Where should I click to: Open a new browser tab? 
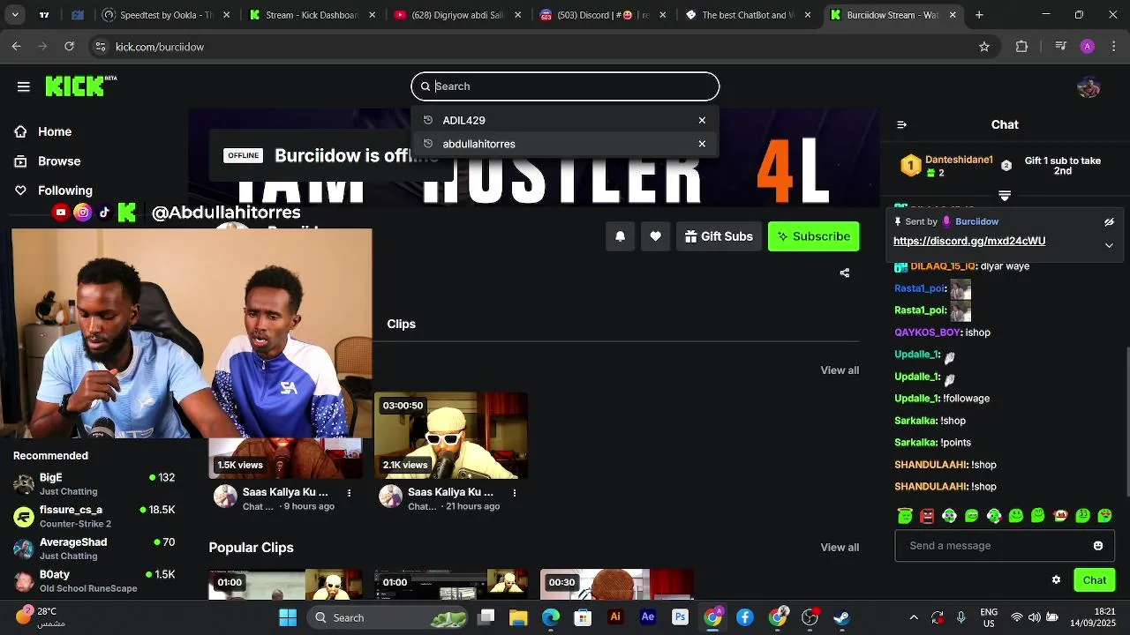point(979,15)
